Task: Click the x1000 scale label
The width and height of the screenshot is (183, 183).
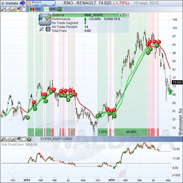Action: [x=176, y=175]
